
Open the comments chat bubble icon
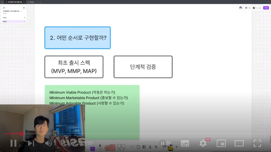point(250,8)
